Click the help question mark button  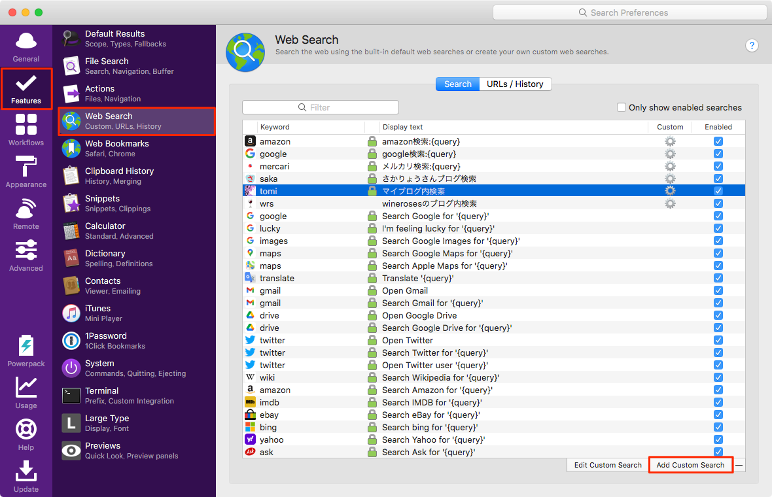coord(751,46)
